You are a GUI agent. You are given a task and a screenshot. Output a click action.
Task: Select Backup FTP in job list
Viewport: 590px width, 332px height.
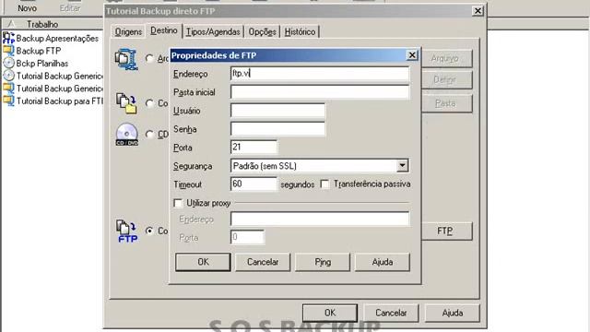tap(39, 51)
